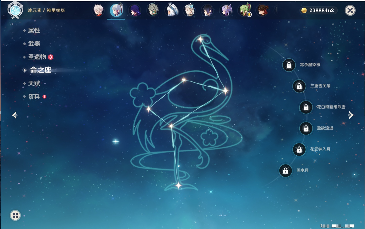Image resolution: width=365 pixels, height=229 pixels.
Task: Go to next character with right arrow
Action: (351, 115)
